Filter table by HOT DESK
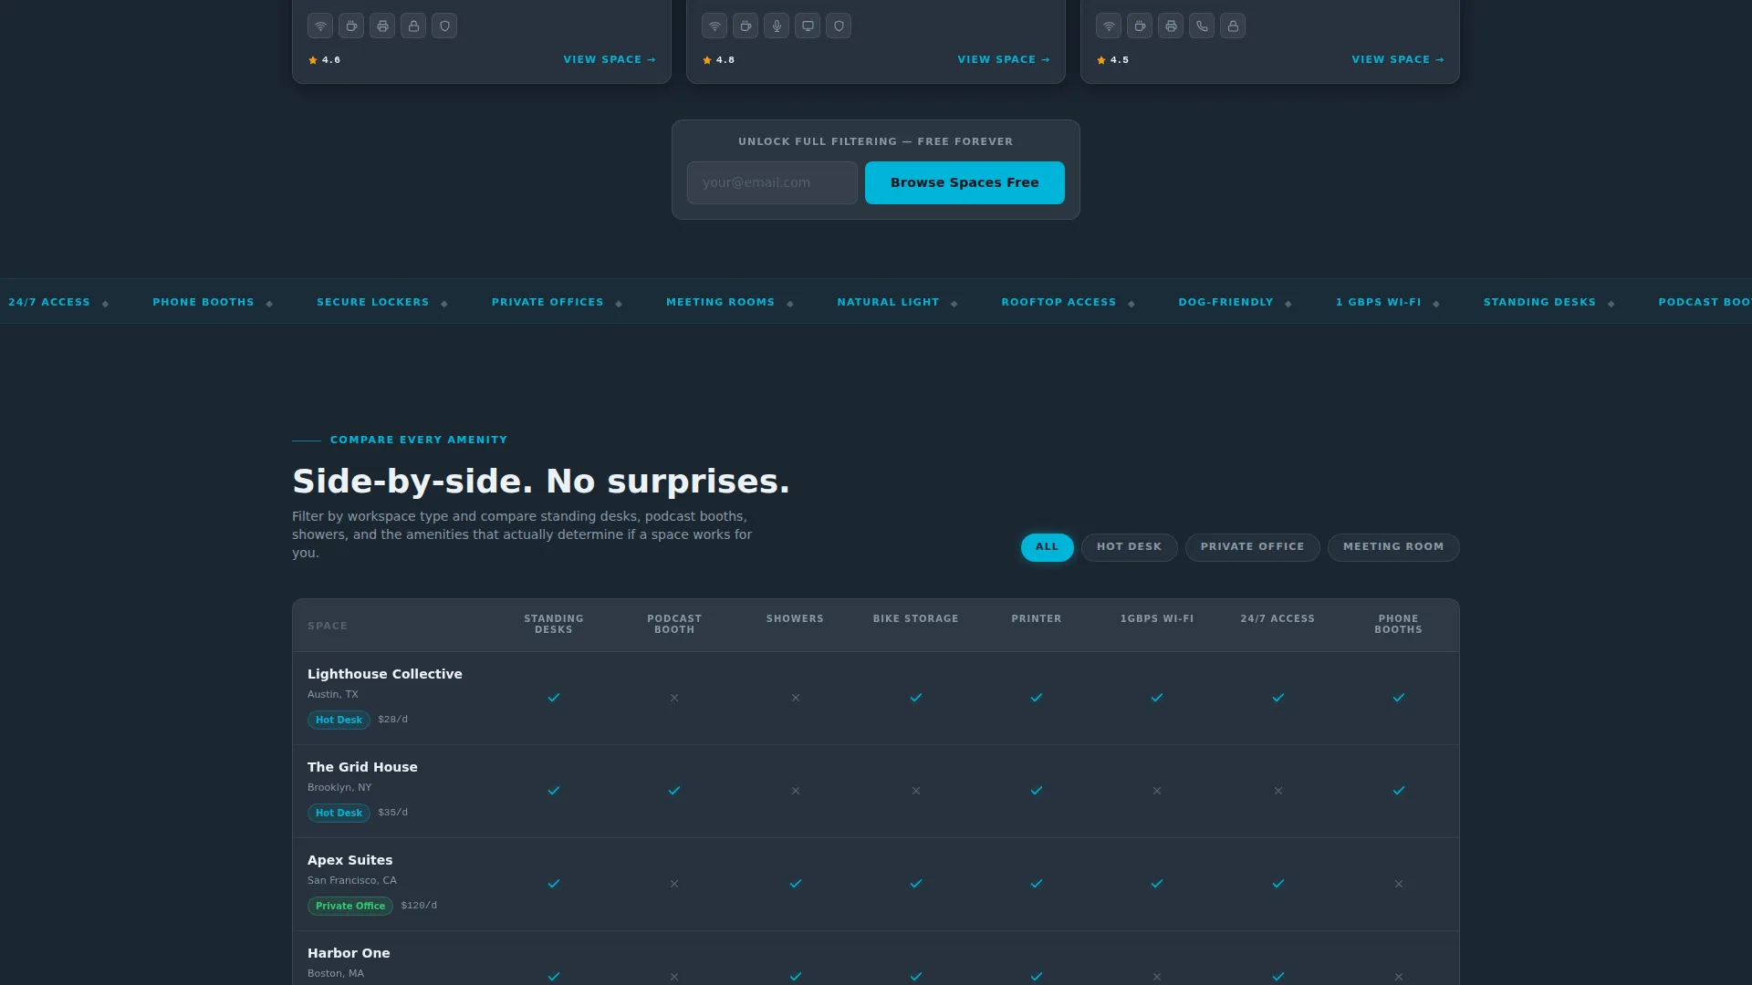 (x=1130, y=547)
